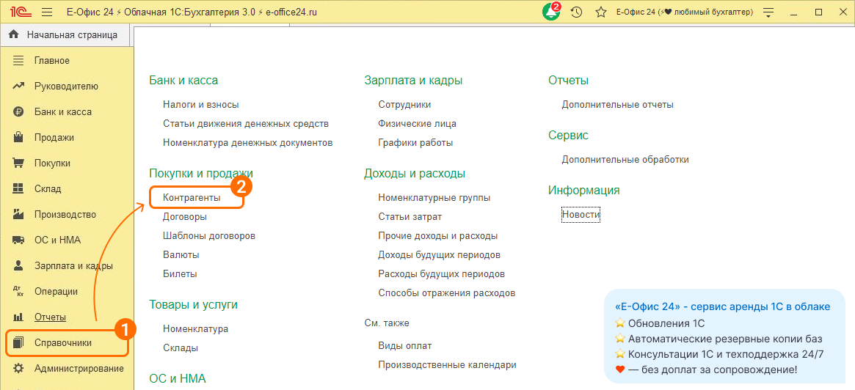The image size is (855, 390).
Task: Open Администрирование section
Action: click(79, 368)
